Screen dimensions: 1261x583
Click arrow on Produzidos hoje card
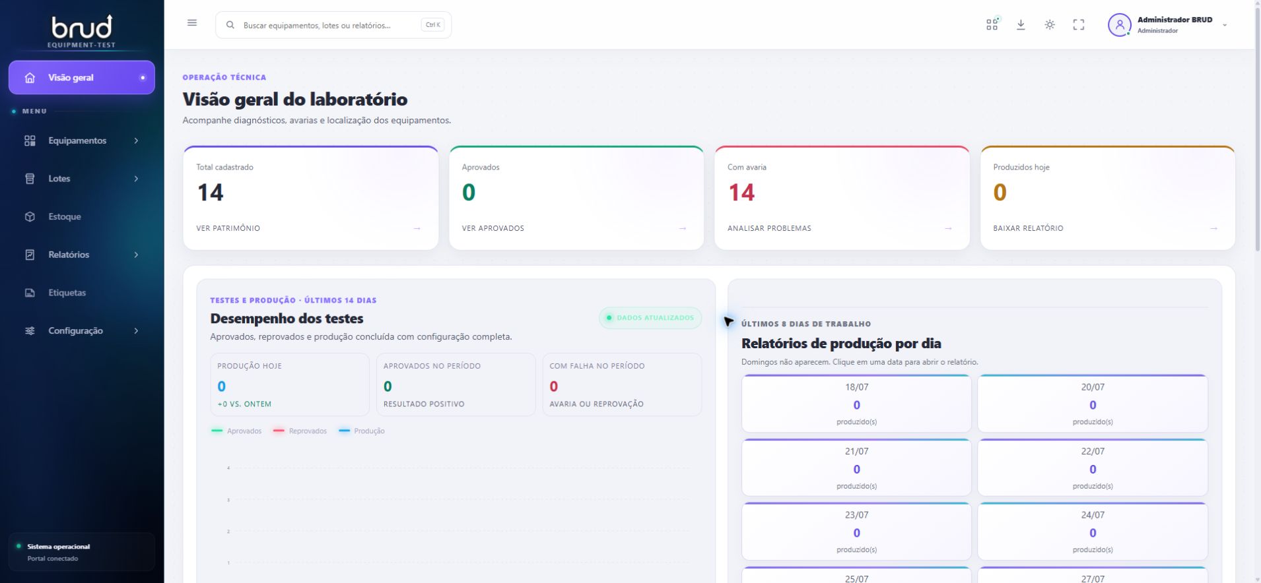[1213, 228]
